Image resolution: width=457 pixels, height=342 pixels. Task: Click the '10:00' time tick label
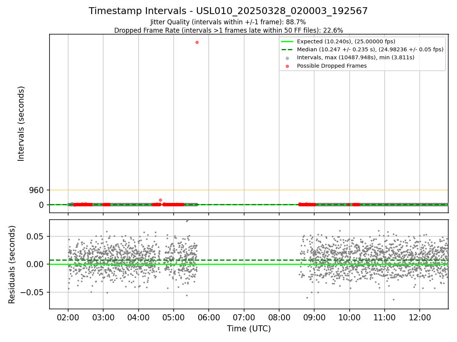pos(350,317)
